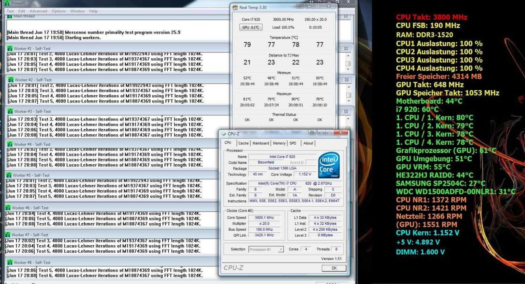Image resolution: width=525 pixels, height=284 pixels.
Task: Click the Main thread window icon
Action: (9, 16)
